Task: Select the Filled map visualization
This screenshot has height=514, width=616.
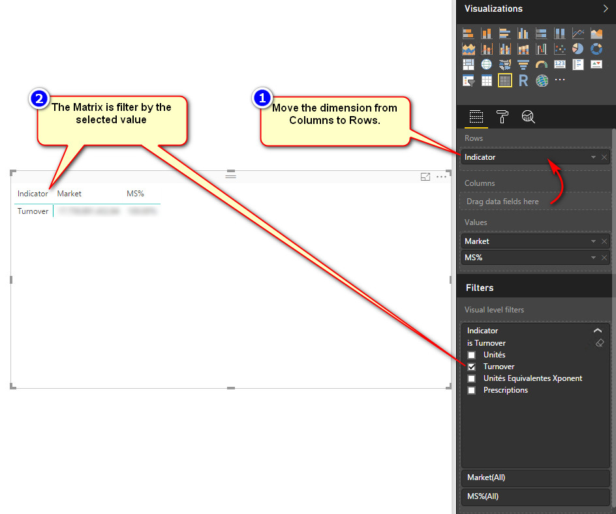Action: (x=505, y=65)
